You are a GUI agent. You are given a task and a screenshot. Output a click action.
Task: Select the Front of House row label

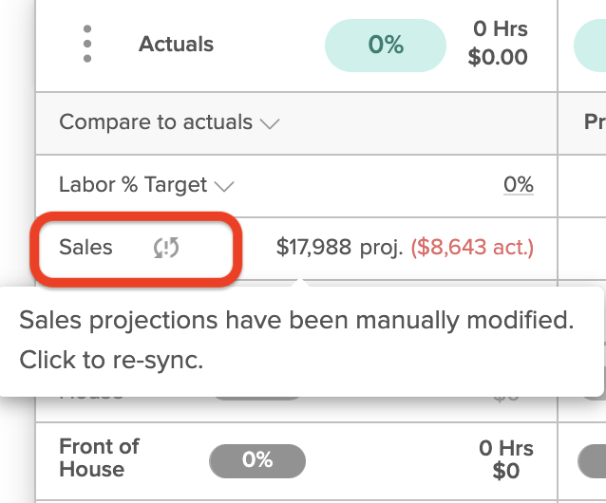[99, 457]
